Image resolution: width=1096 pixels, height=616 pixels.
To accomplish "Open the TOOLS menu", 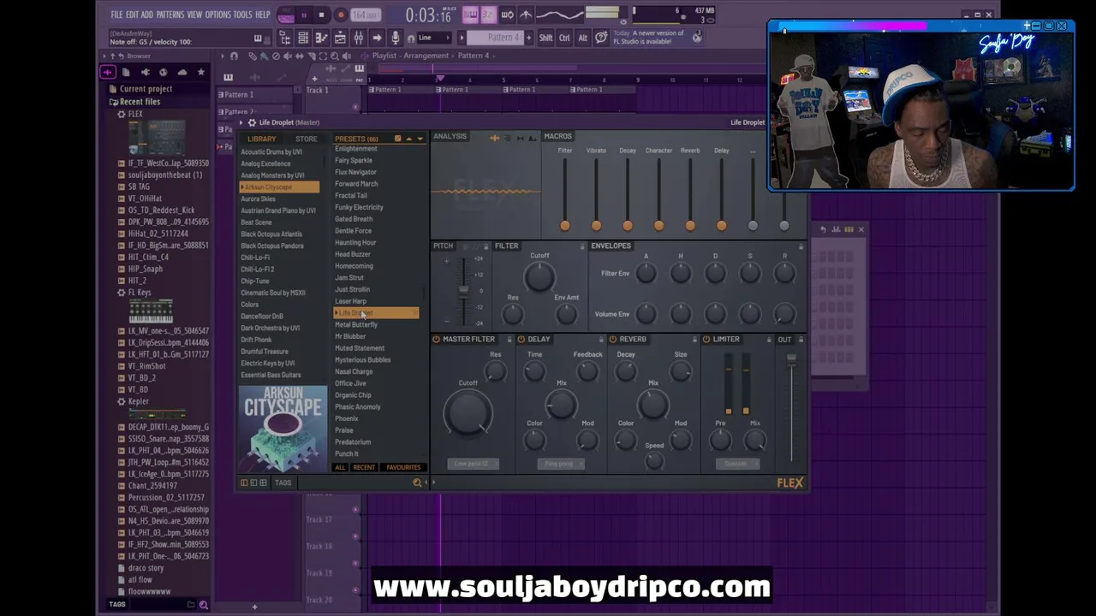I will tap(243, 15).
